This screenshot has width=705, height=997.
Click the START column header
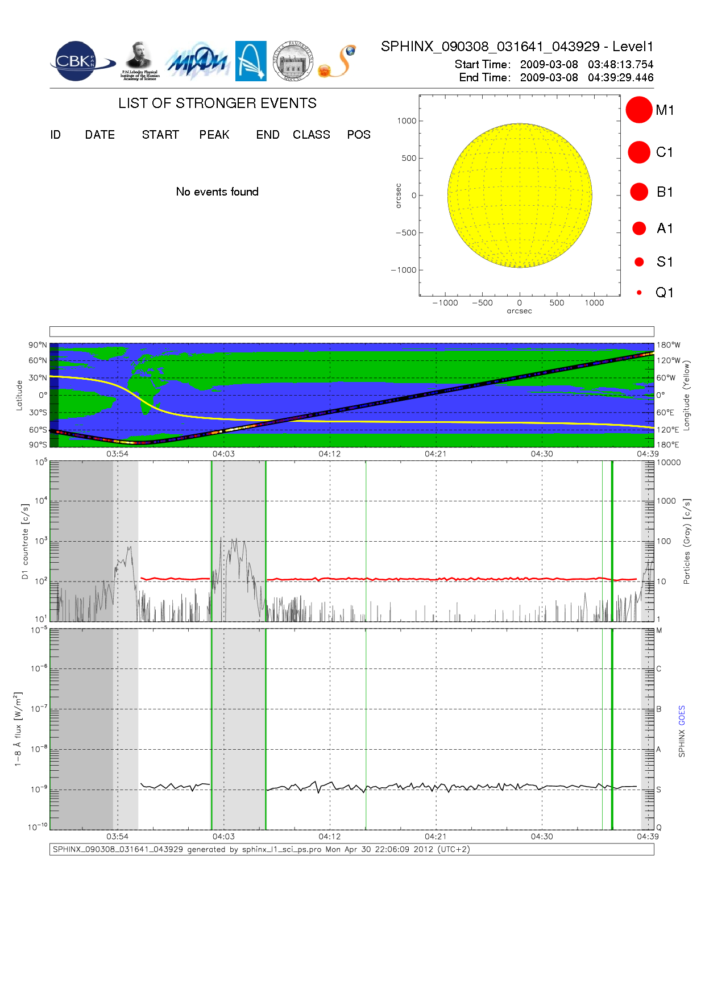click(160, 135)
